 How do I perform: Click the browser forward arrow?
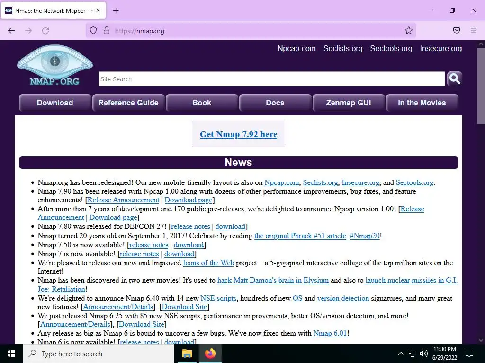tap(28, 31)
